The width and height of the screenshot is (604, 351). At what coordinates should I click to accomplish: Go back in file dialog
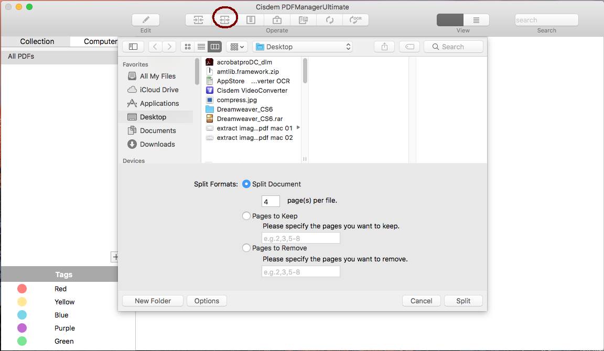coord(155,47)
